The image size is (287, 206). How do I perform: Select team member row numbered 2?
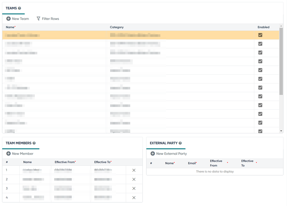(72, 179)
